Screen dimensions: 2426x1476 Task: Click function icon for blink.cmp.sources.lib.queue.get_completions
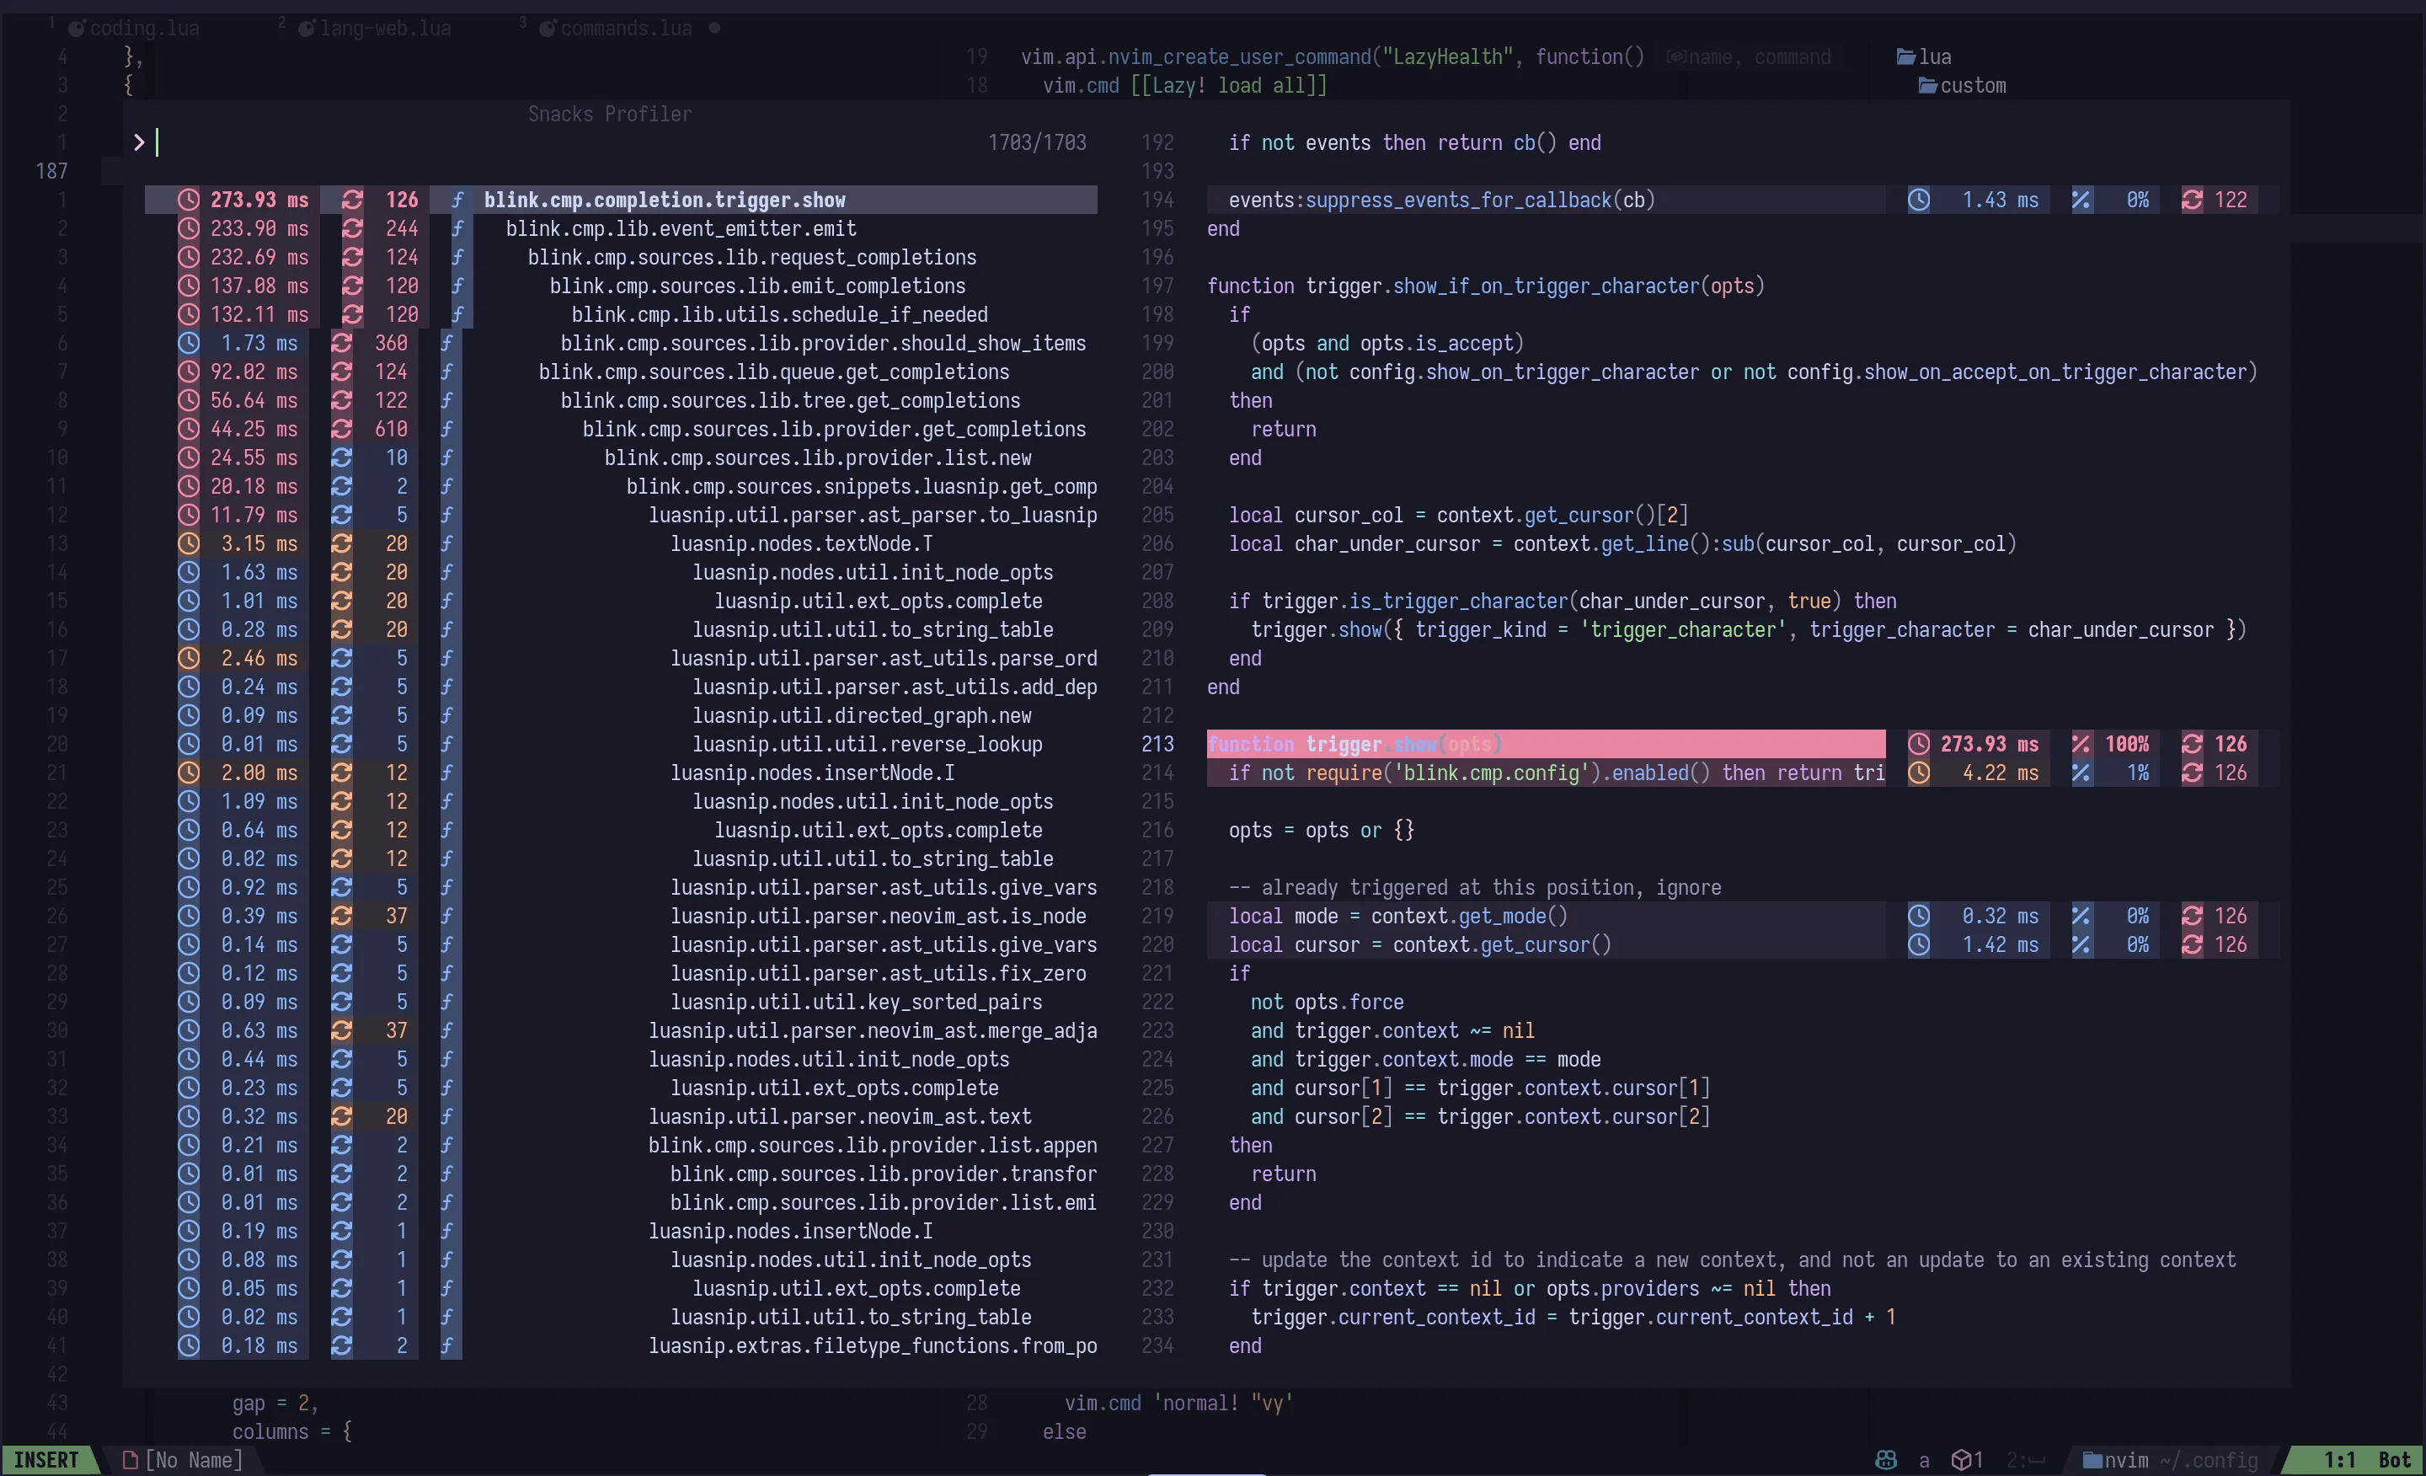446,372
